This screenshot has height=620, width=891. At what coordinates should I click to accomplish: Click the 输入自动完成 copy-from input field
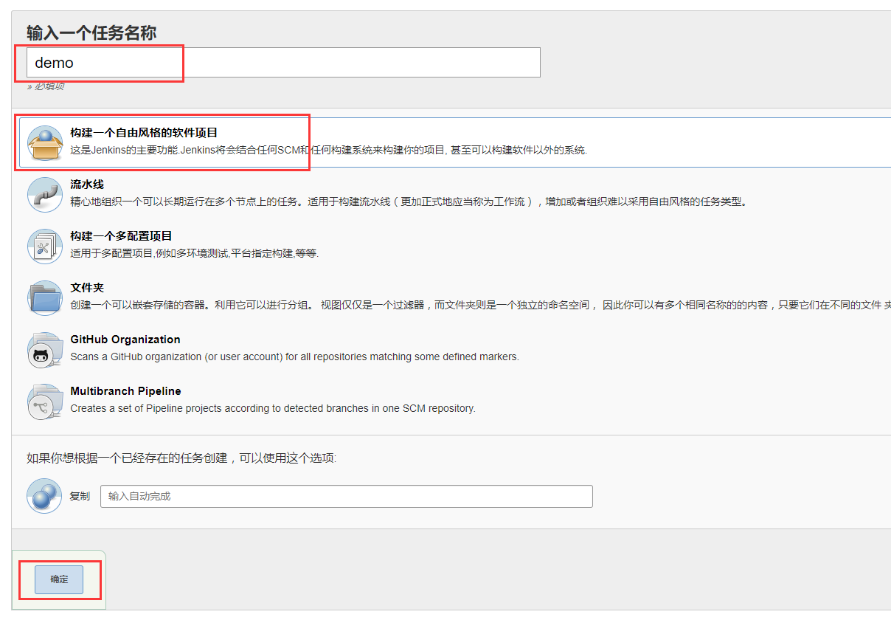347,496
